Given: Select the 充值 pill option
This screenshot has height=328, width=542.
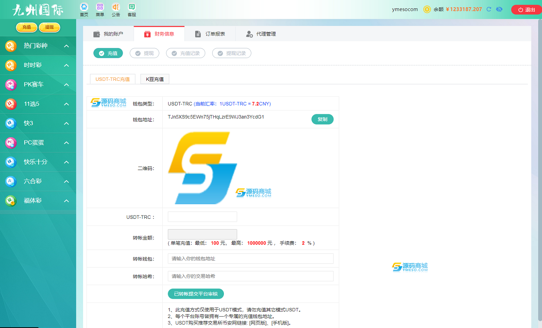Looking at the screenshot, I should point(108,53).
